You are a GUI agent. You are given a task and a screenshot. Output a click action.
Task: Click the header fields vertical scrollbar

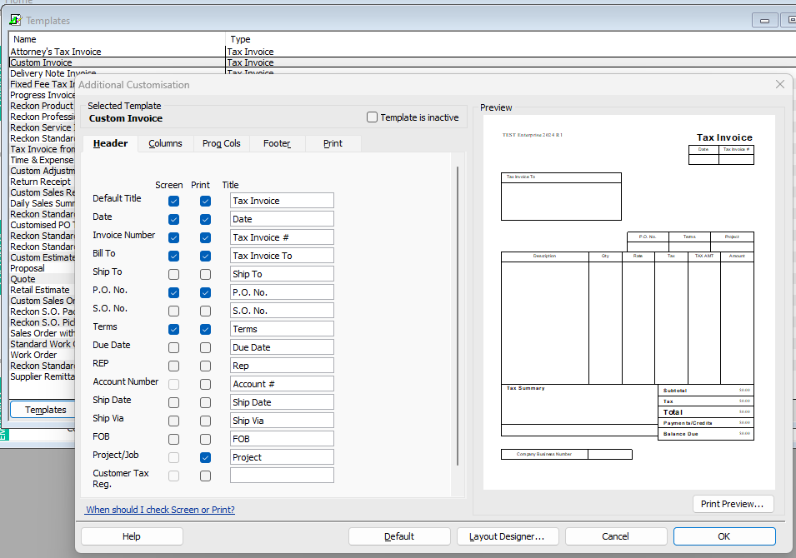point(458,316)
